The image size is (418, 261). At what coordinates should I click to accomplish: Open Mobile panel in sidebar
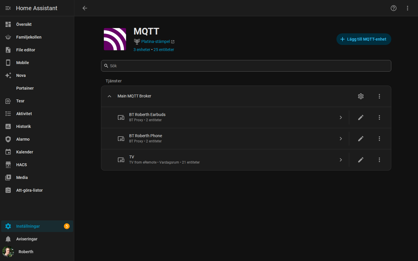click(x=37, y=63)
